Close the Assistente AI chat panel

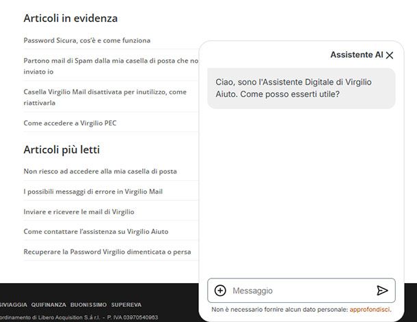tap(390, 55)
